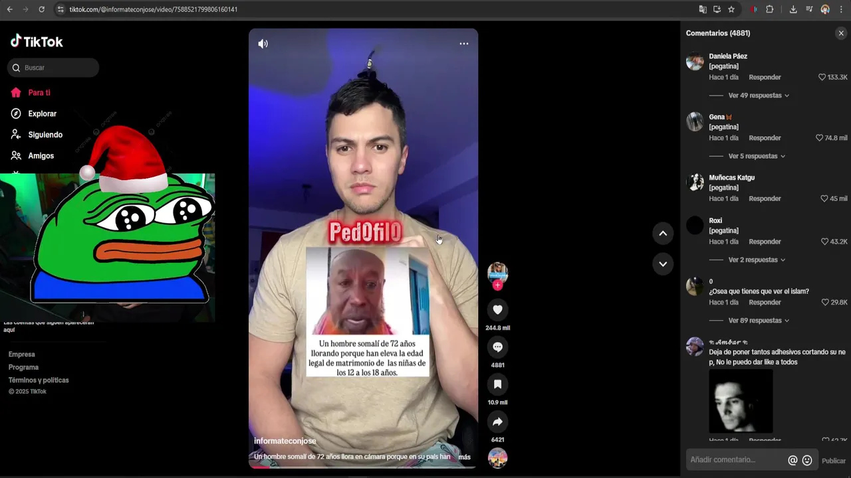Open the Chrome profile avatar

pos(825,9)
